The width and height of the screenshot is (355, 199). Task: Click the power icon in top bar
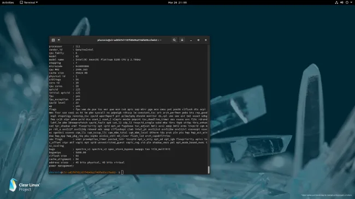[347, 3]
